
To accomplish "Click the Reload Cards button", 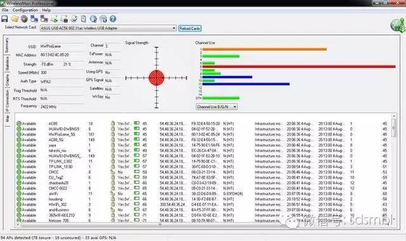I will [190, 29].
